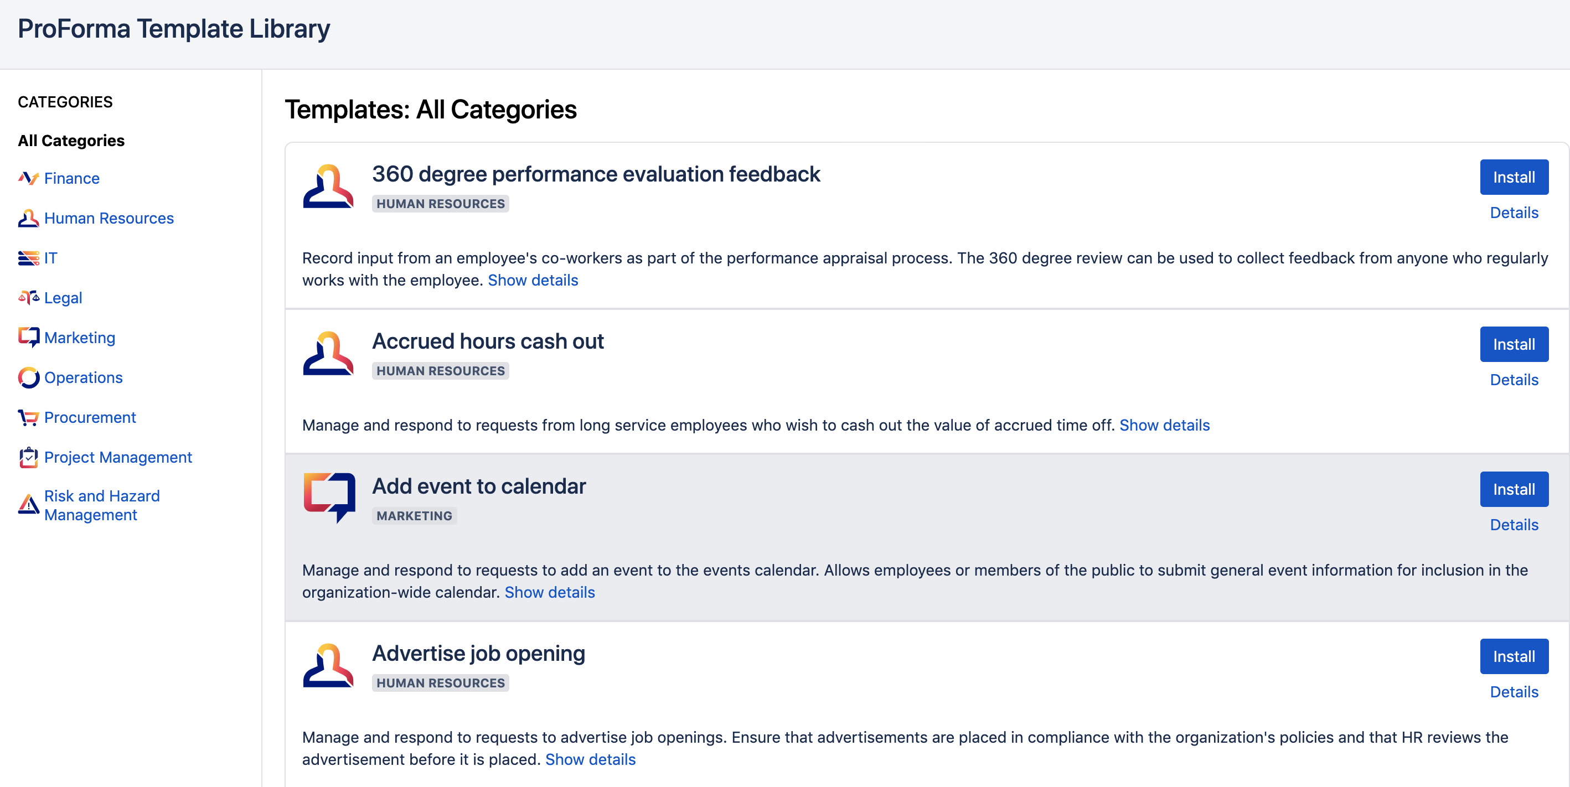This screenshot has width=1570, height=787.
Task: Click the IT category icon
Action: point(28,258)
